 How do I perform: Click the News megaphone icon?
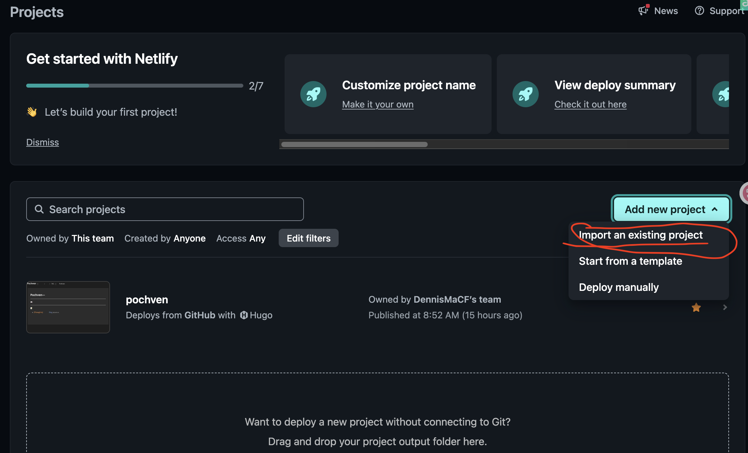pos(643,10)
